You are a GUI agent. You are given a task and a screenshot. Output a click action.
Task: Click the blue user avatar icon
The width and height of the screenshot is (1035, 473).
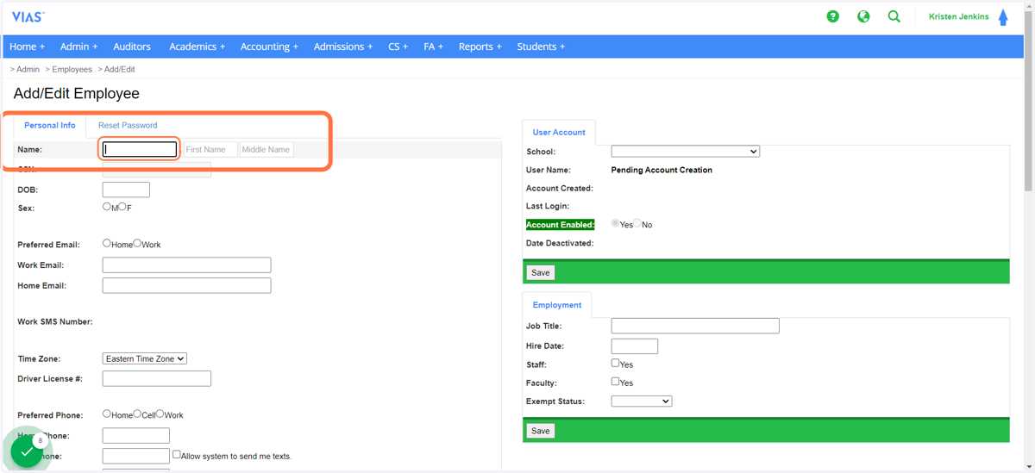(x=1003, y=17)
